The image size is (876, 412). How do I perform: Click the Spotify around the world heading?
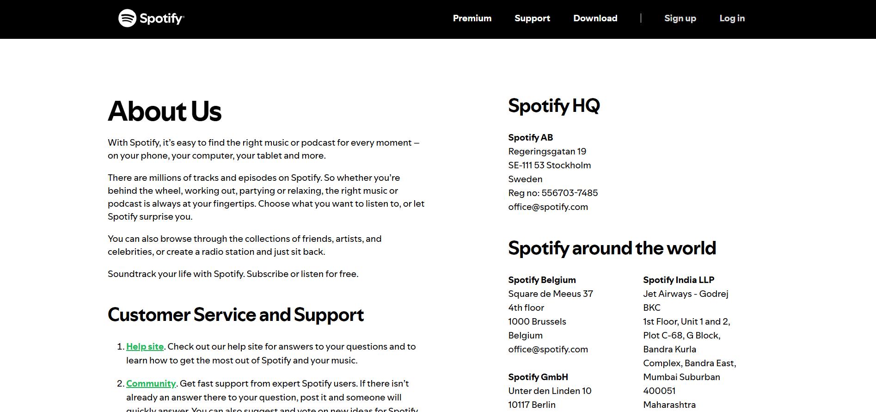(x=612, y=248)
